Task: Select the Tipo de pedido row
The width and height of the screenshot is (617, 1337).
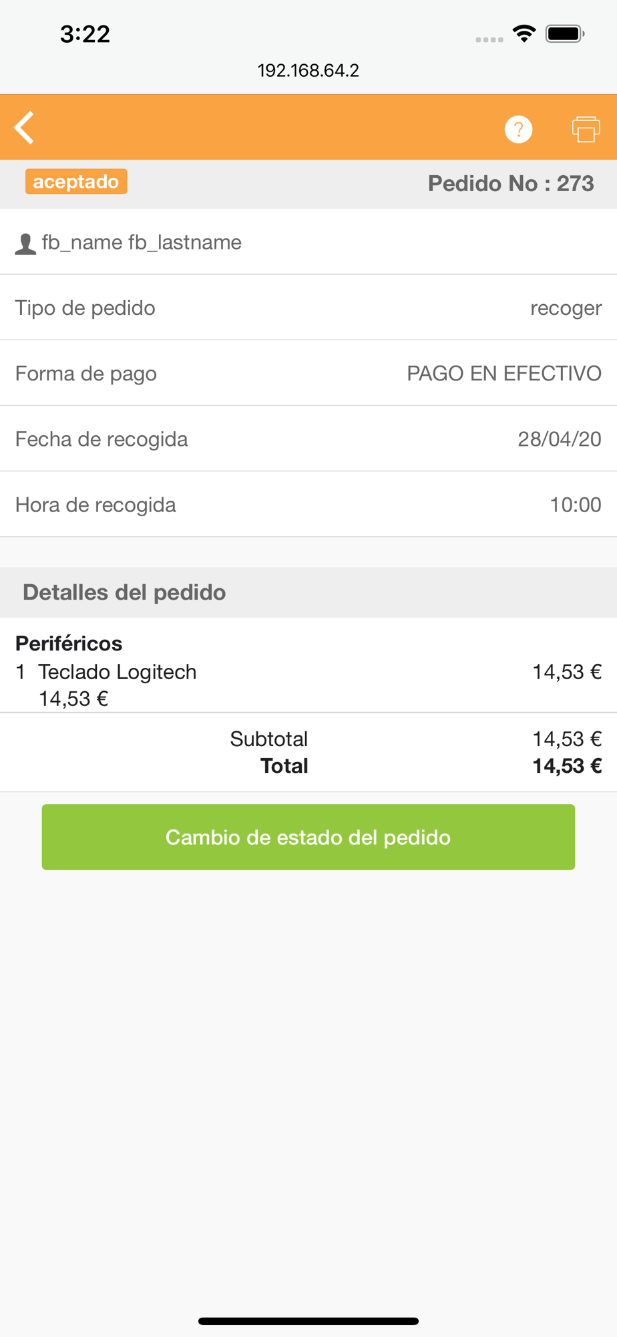Action: click(x=308, y=308)
